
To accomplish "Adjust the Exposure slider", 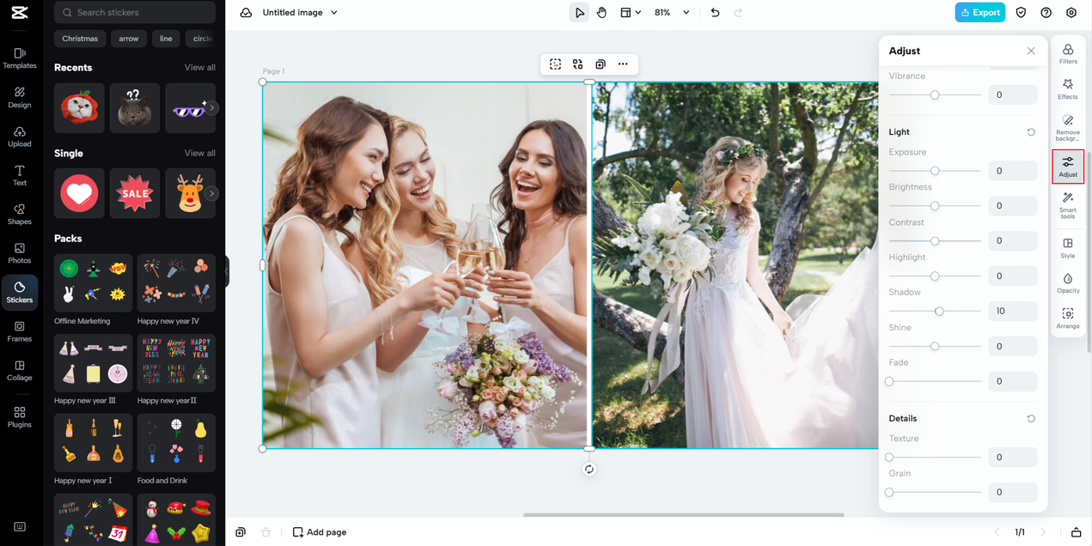I will point(935,171).
